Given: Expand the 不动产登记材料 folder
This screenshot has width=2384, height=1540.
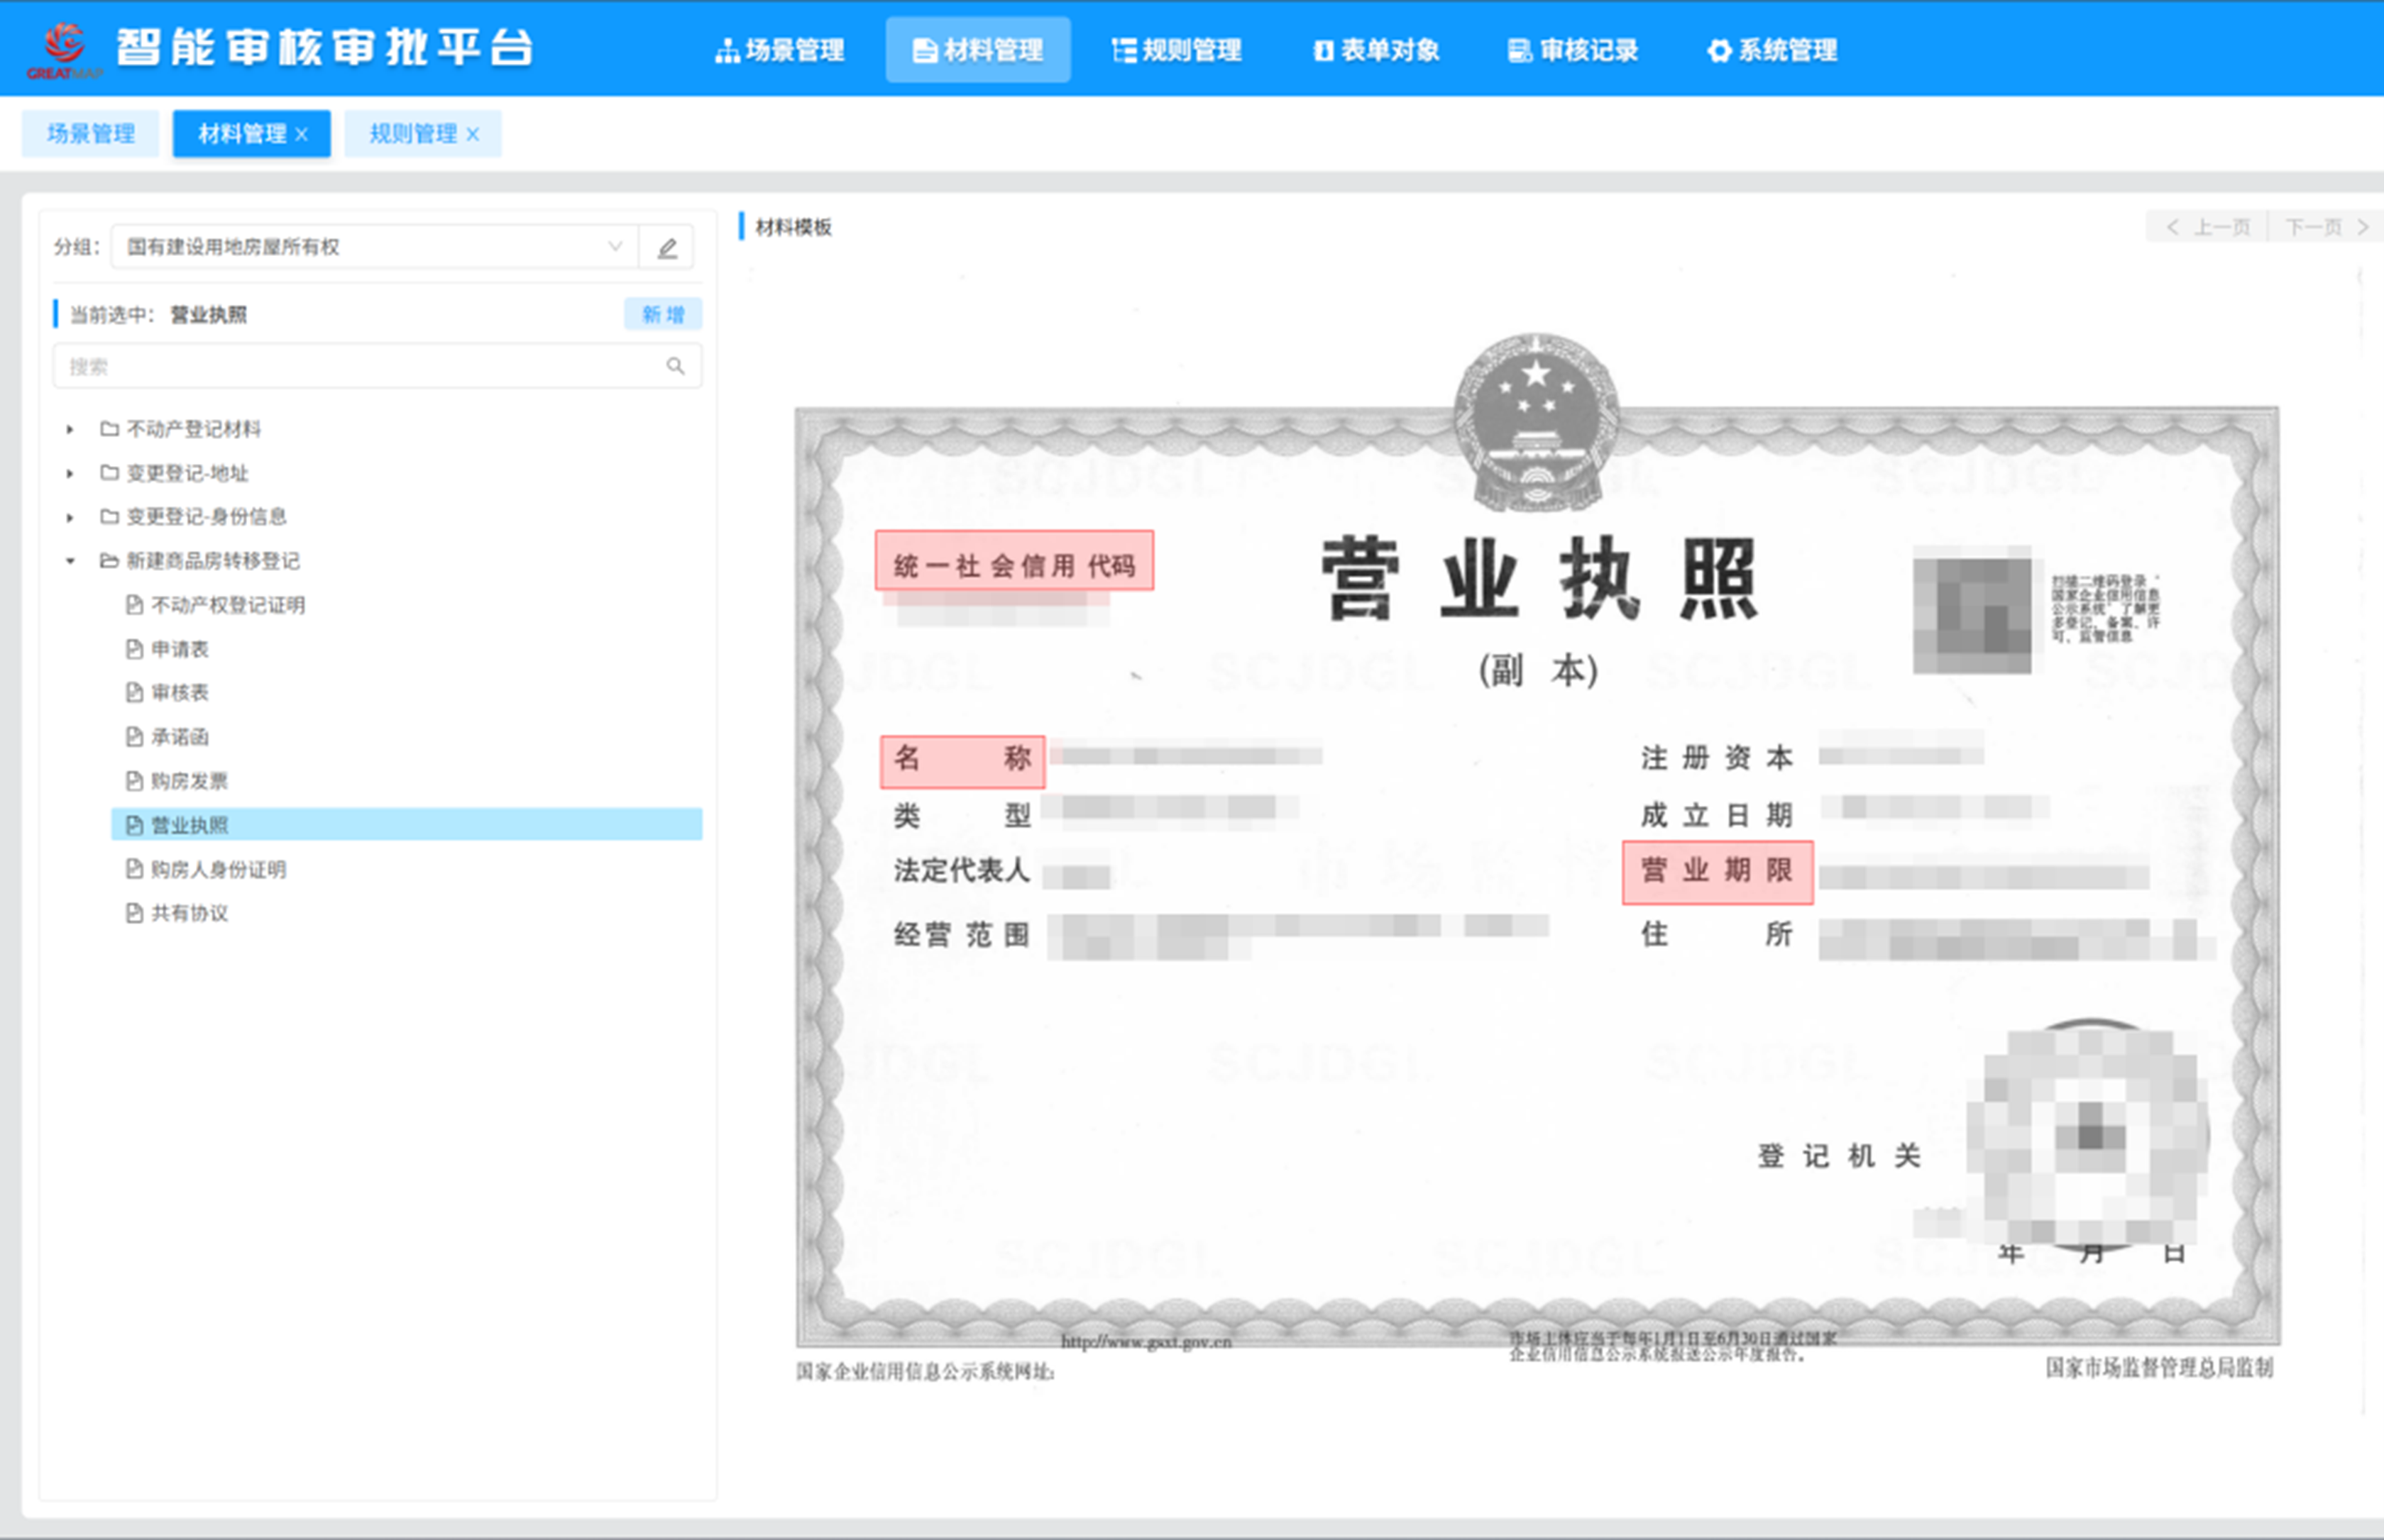Looking at the screenshot, I should [70, 430].
